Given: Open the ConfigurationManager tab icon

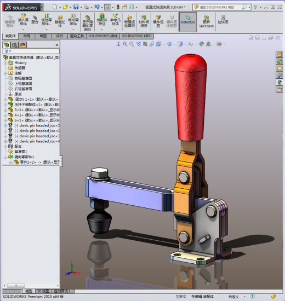Looking at the screenshot, I should (x=14, y=45).
